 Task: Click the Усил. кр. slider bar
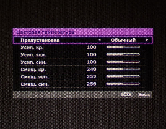(x=123, y=47)
